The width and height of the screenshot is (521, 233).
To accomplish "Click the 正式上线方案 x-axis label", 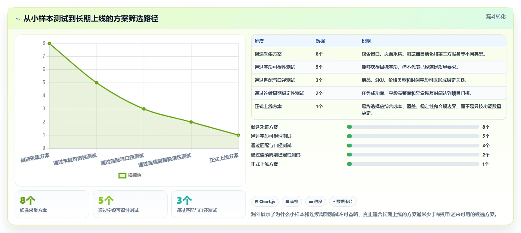I will pyautogui.click(x=224, y=158).
